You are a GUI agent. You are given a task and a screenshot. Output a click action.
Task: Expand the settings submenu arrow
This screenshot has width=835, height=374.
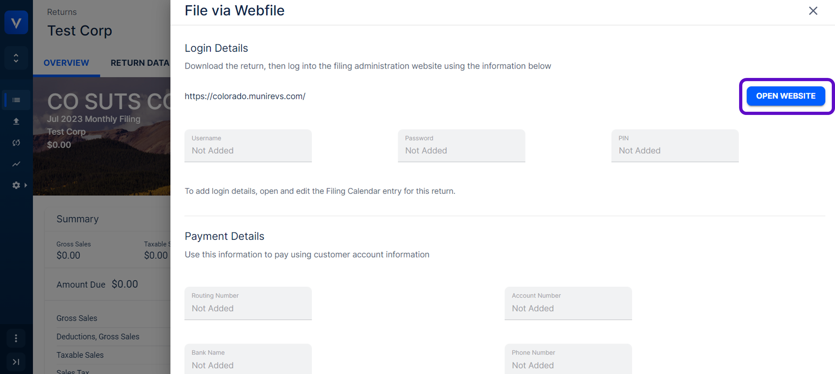point(26,185)
